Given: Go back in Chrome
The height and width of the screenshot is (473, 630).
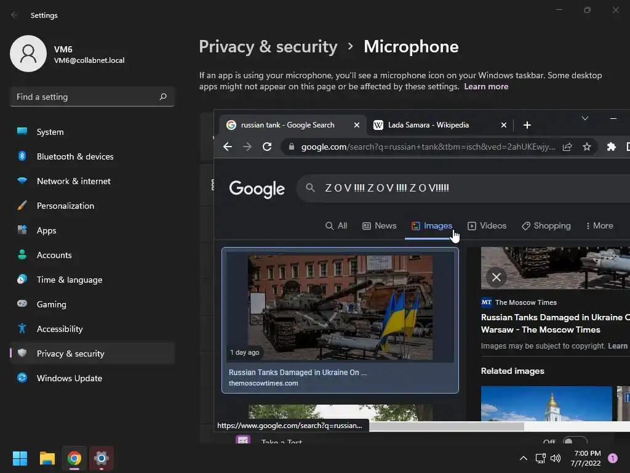Looking at the screenshot, I should [228, 147].
